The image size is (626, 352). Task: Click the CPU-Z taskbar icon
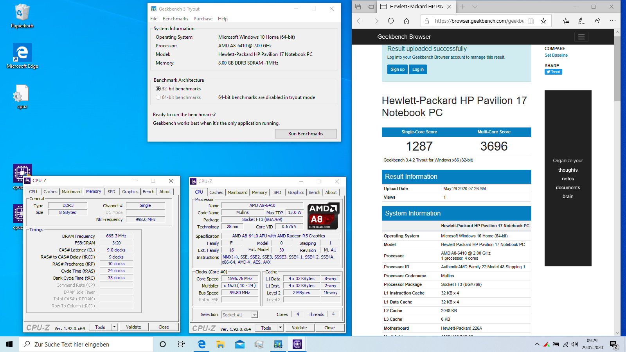click(x=297, y=344)
